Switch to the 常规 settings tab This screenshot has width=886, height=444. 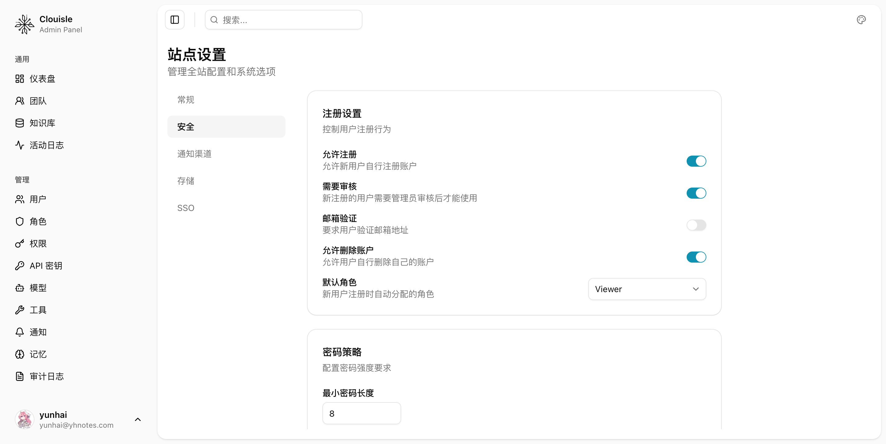(186, 100)
